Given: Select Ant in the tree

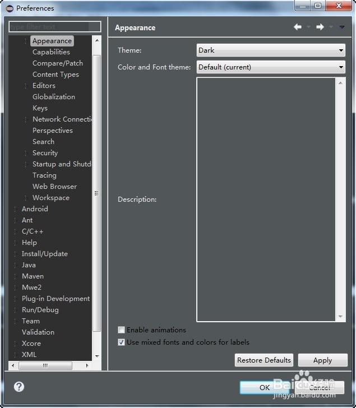Looking at the screenshot, I should (27, 220).
